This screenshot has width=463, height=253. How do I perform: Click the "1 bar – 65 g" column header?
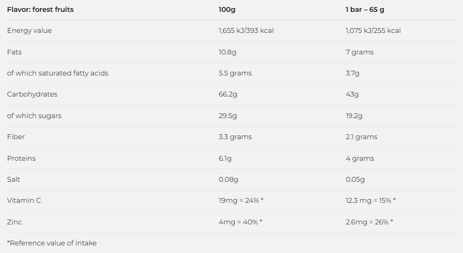coord(365,10)
